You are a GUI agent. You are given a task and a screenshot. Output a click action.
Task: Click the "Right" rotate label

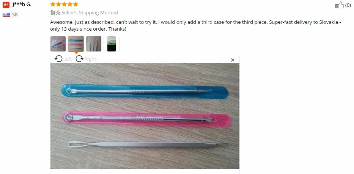click(x=90, y=59)
